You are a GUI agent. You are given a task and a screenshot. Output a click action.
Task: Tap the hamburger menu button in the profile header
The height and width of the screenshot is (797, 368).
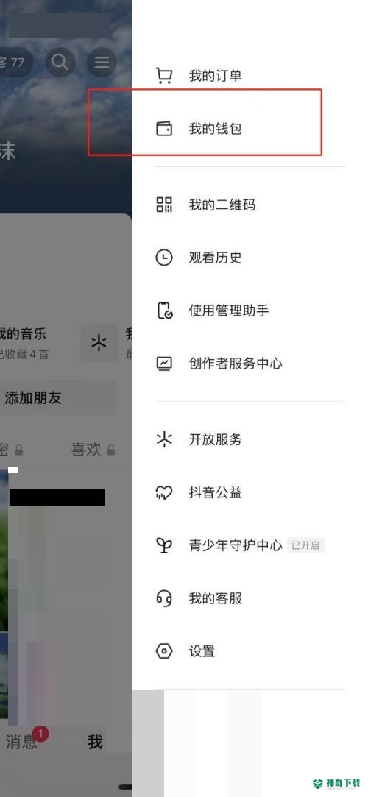click(102, 62)
